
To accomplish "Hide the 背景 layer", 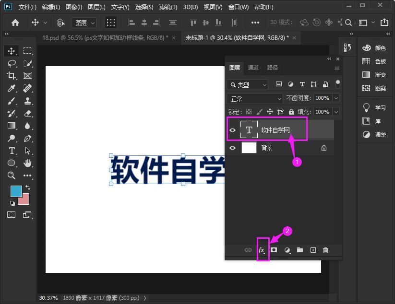I will 232,148.
